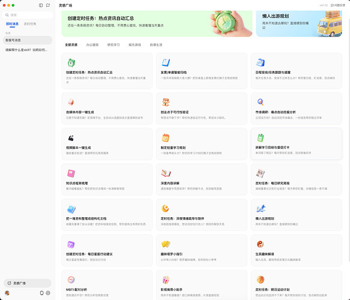Screen dimensions: 350x300
Task: Open the 懒人出游规划 blue banner
Action: tap(299, 23)
